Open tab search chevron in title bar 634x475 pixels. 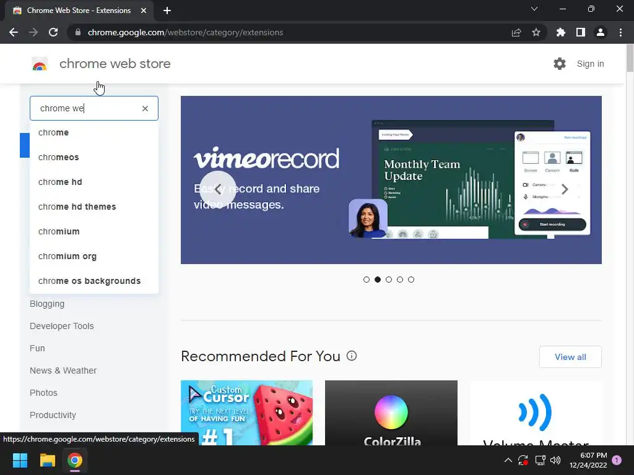(534, 9)
